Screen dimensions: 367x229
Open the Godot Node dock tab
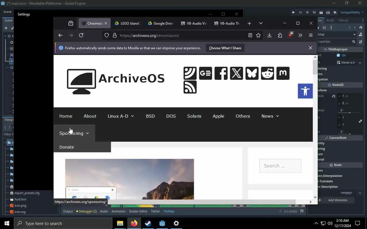330,20
